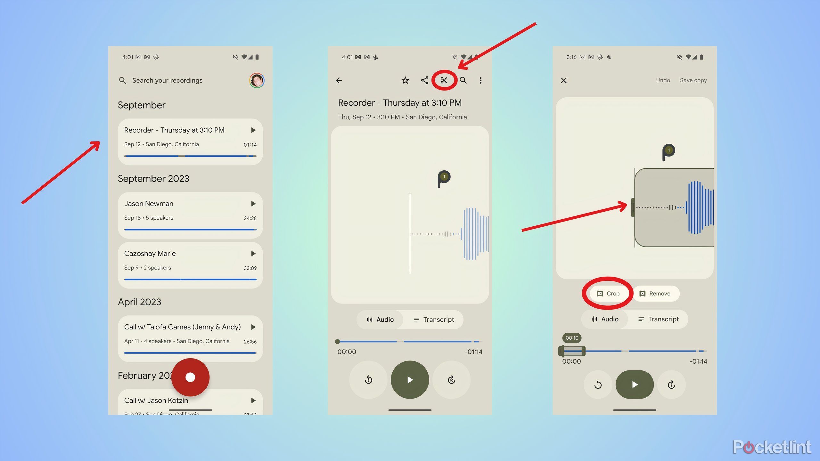
Task: Click the rewind button on playback controls
Action: [x=369, y=380]
